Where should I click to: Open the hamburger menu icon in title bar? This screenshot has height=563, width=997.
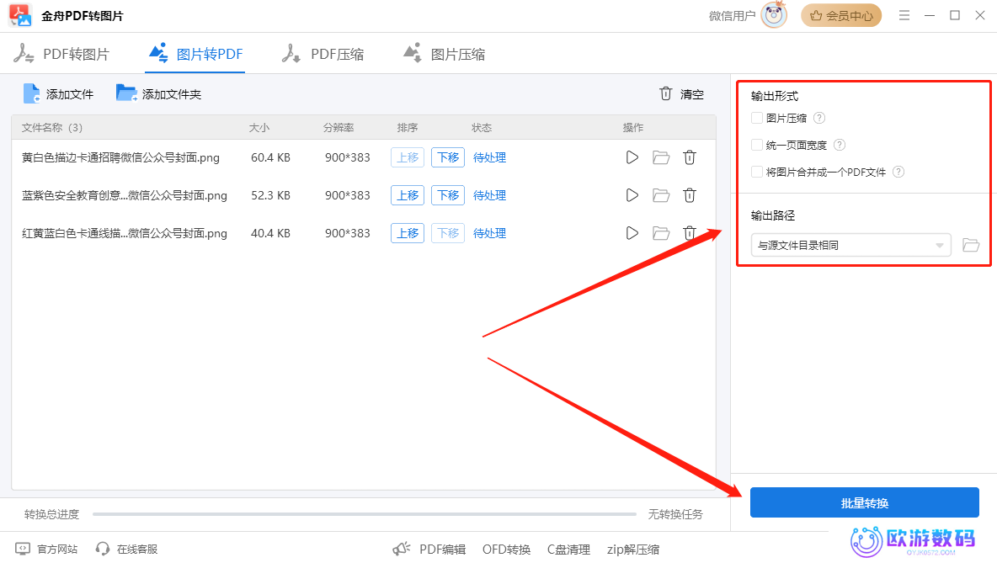(904, 15)
